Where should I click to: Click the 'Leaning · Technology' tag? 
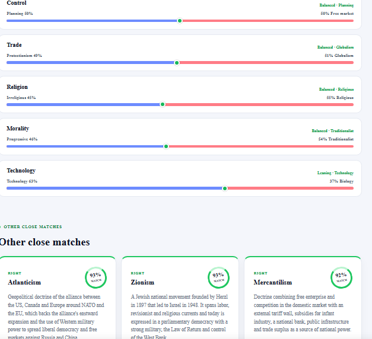(335, 173)
